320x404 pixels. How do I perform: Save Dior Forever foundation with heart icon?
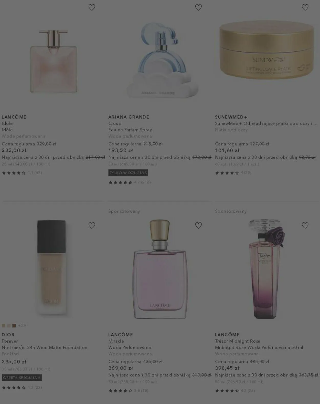tap(92, 225)
